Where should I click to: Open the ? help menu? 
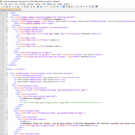(72, 4)
